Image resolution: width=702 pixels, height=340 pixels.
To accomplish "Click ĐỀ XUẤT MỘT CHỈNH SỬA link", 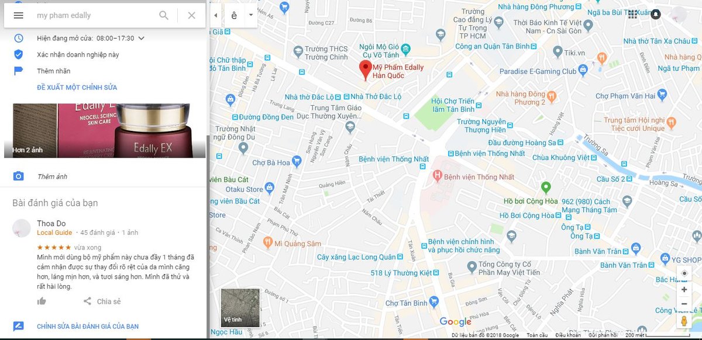I will point(77,88).
